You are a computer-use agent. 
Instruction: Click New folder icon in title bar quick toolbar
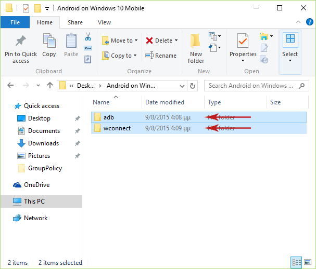click(x=37, y=8)
